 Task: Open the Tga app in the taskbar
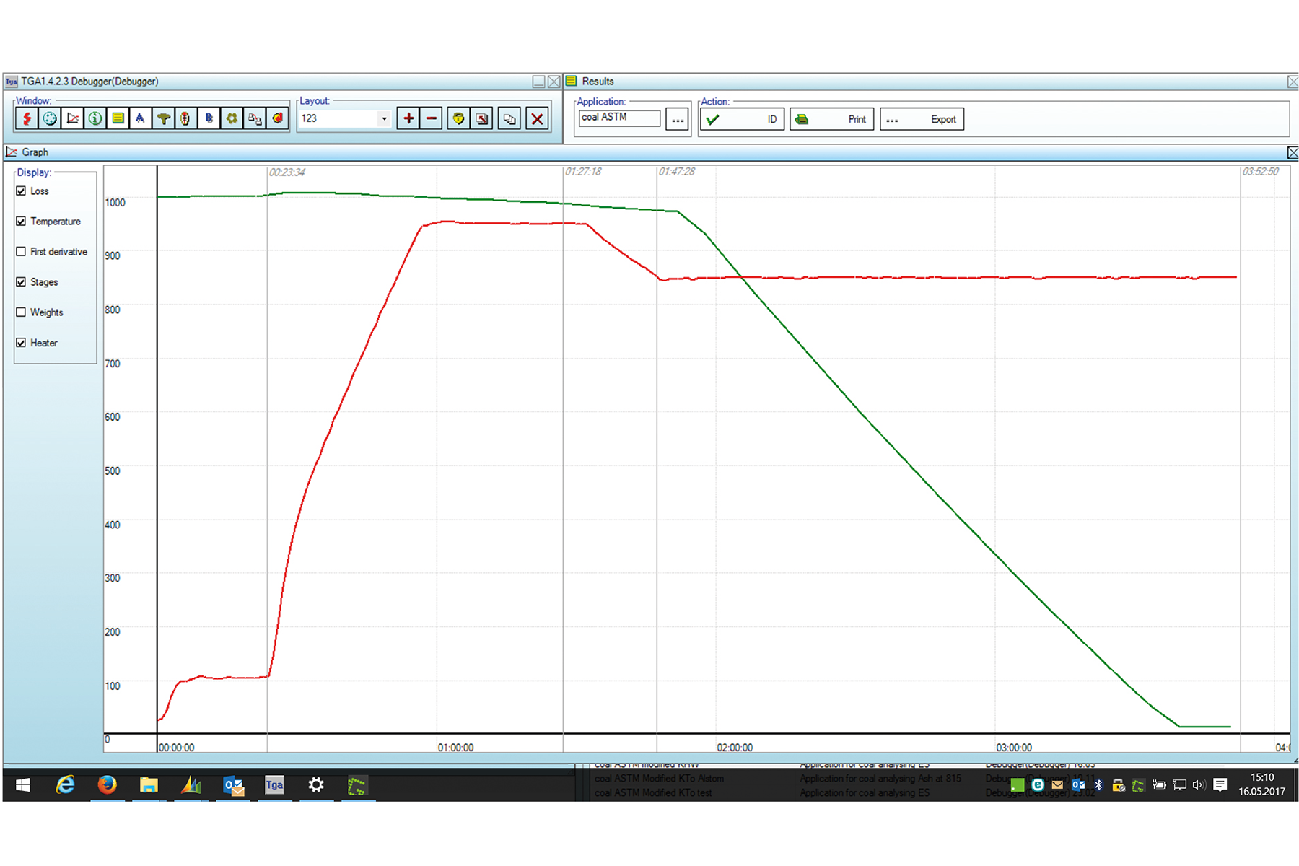(274, 785)
